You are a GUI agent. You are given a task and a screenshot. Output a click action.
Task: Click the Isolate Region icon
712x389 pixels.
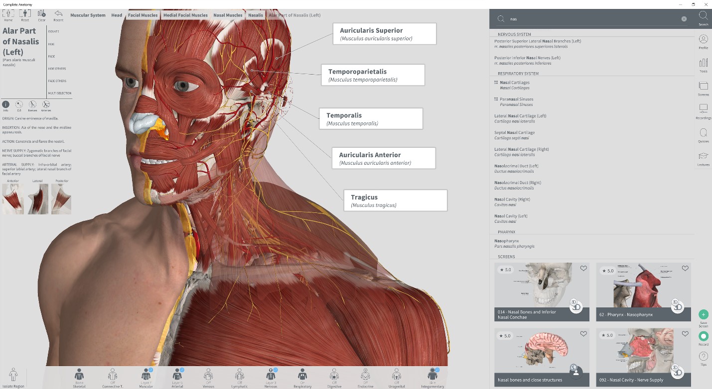[x=13, y=376]
